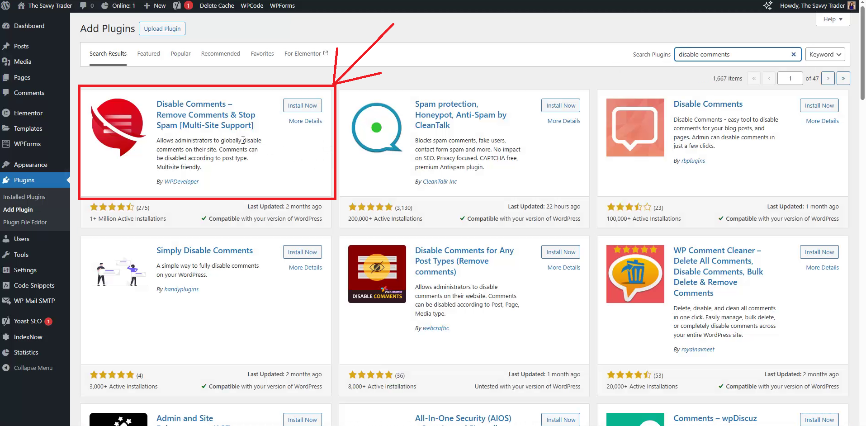Switch to the Featured tab
This screenshot has width=866, height=426.
pos(148,54)
